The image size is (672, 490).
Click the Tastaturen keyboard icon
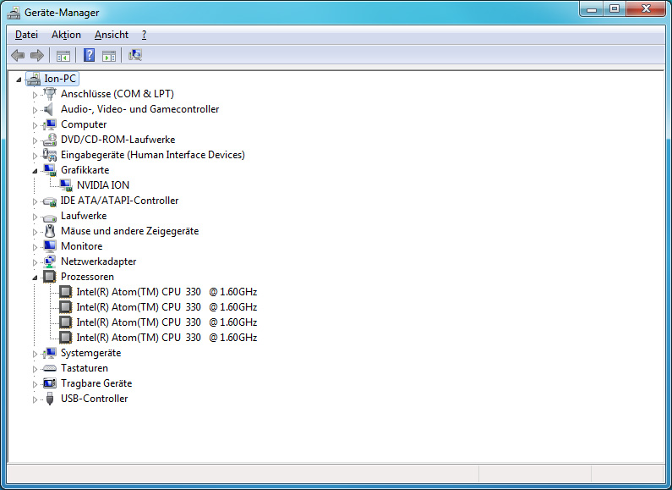pos(50,368)
